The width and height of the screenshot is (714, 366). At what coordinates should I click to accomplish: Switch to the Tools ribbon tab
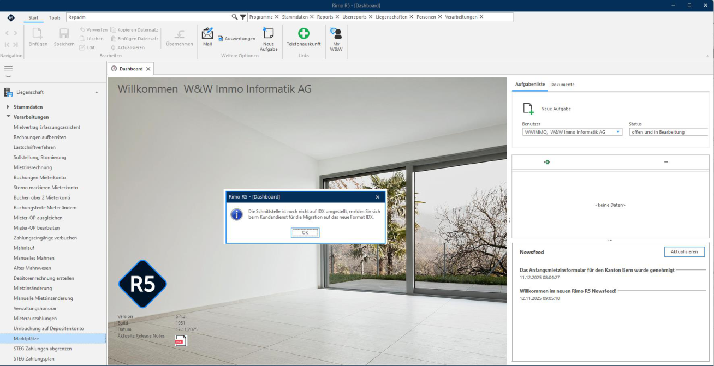tap(55, 17)
